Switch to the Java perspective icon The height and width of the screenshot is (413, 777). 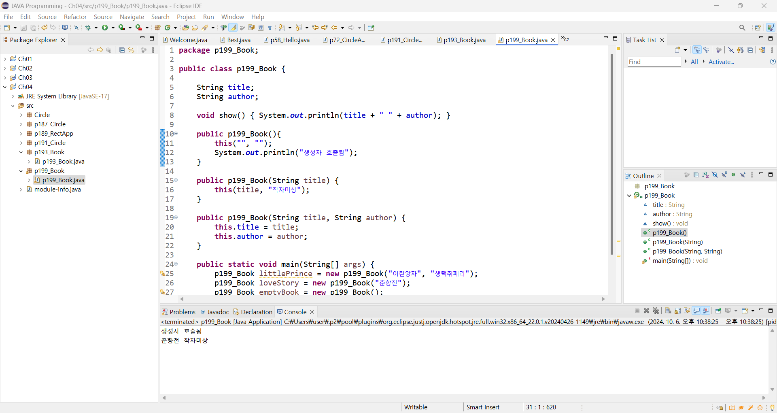click(771, 28)
